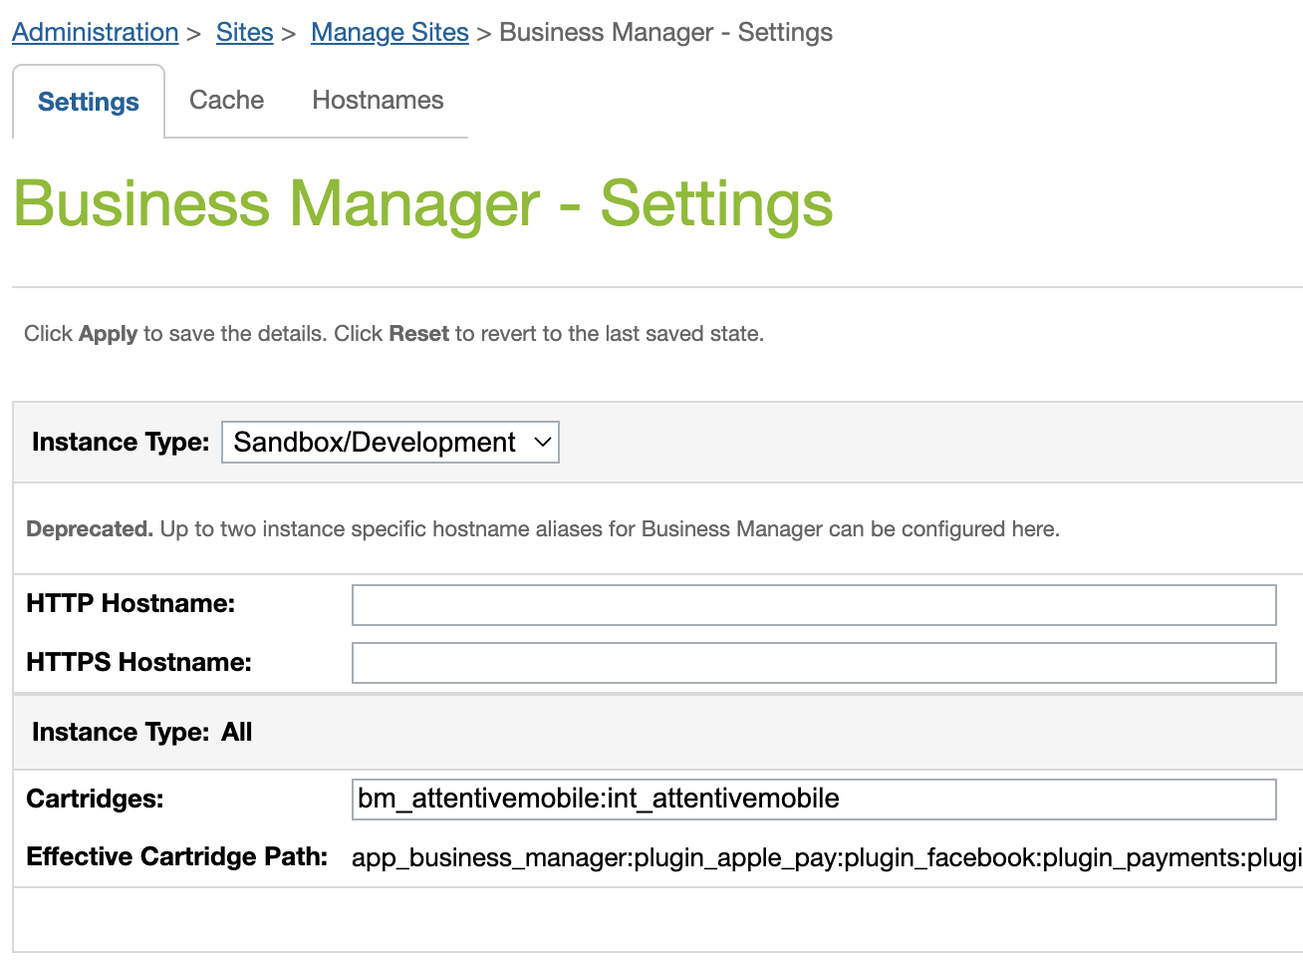Click the Business Manager - Settings heading
Viewport: 1303px width, 961px height.
pos(422,203)
